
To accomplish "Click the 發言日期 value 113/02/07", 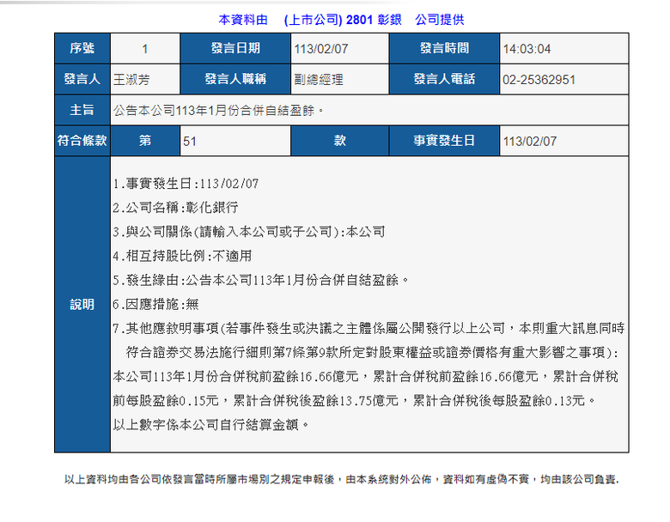I will [x=321, y=49].
